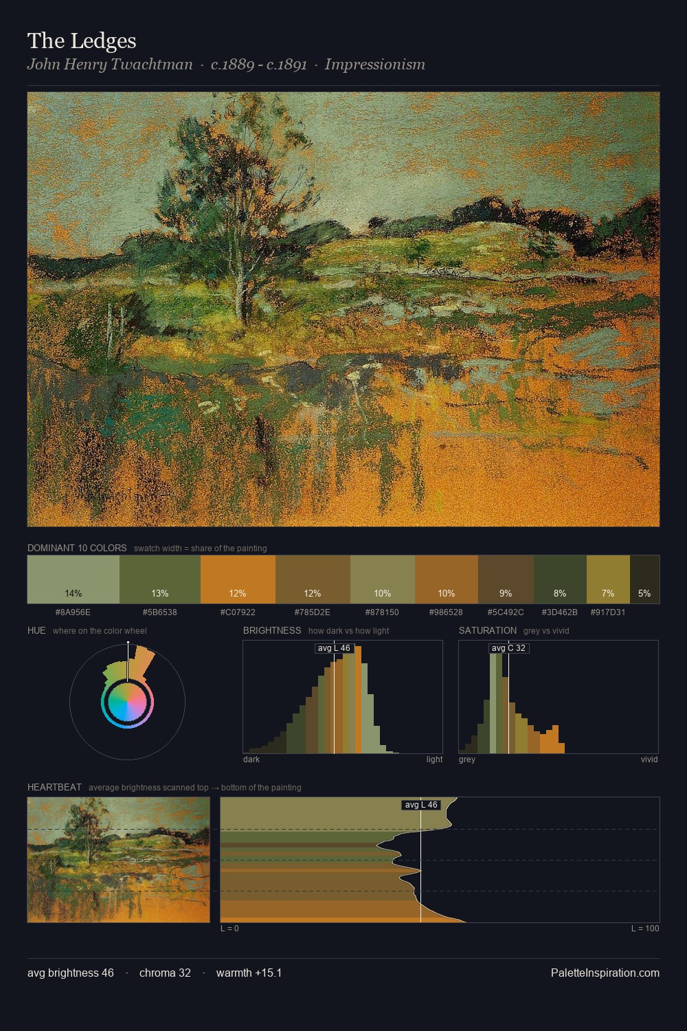This screenshot has height=1031, width=687.
Task: Select the 7% mustard swatch #917D31
Action: click(608, 579)
